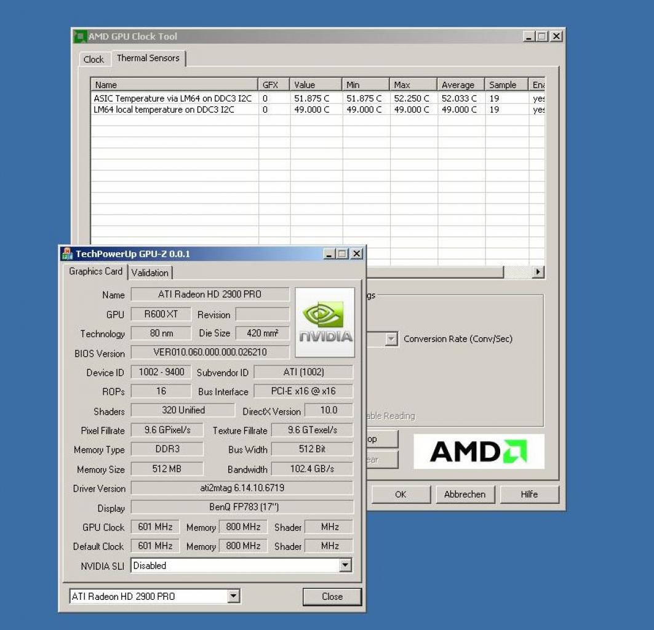Image resolution: width=654 pixels, height=630 pixels.
Task: Click the sensor list right scroll arrow
Action: coord(538,272)
